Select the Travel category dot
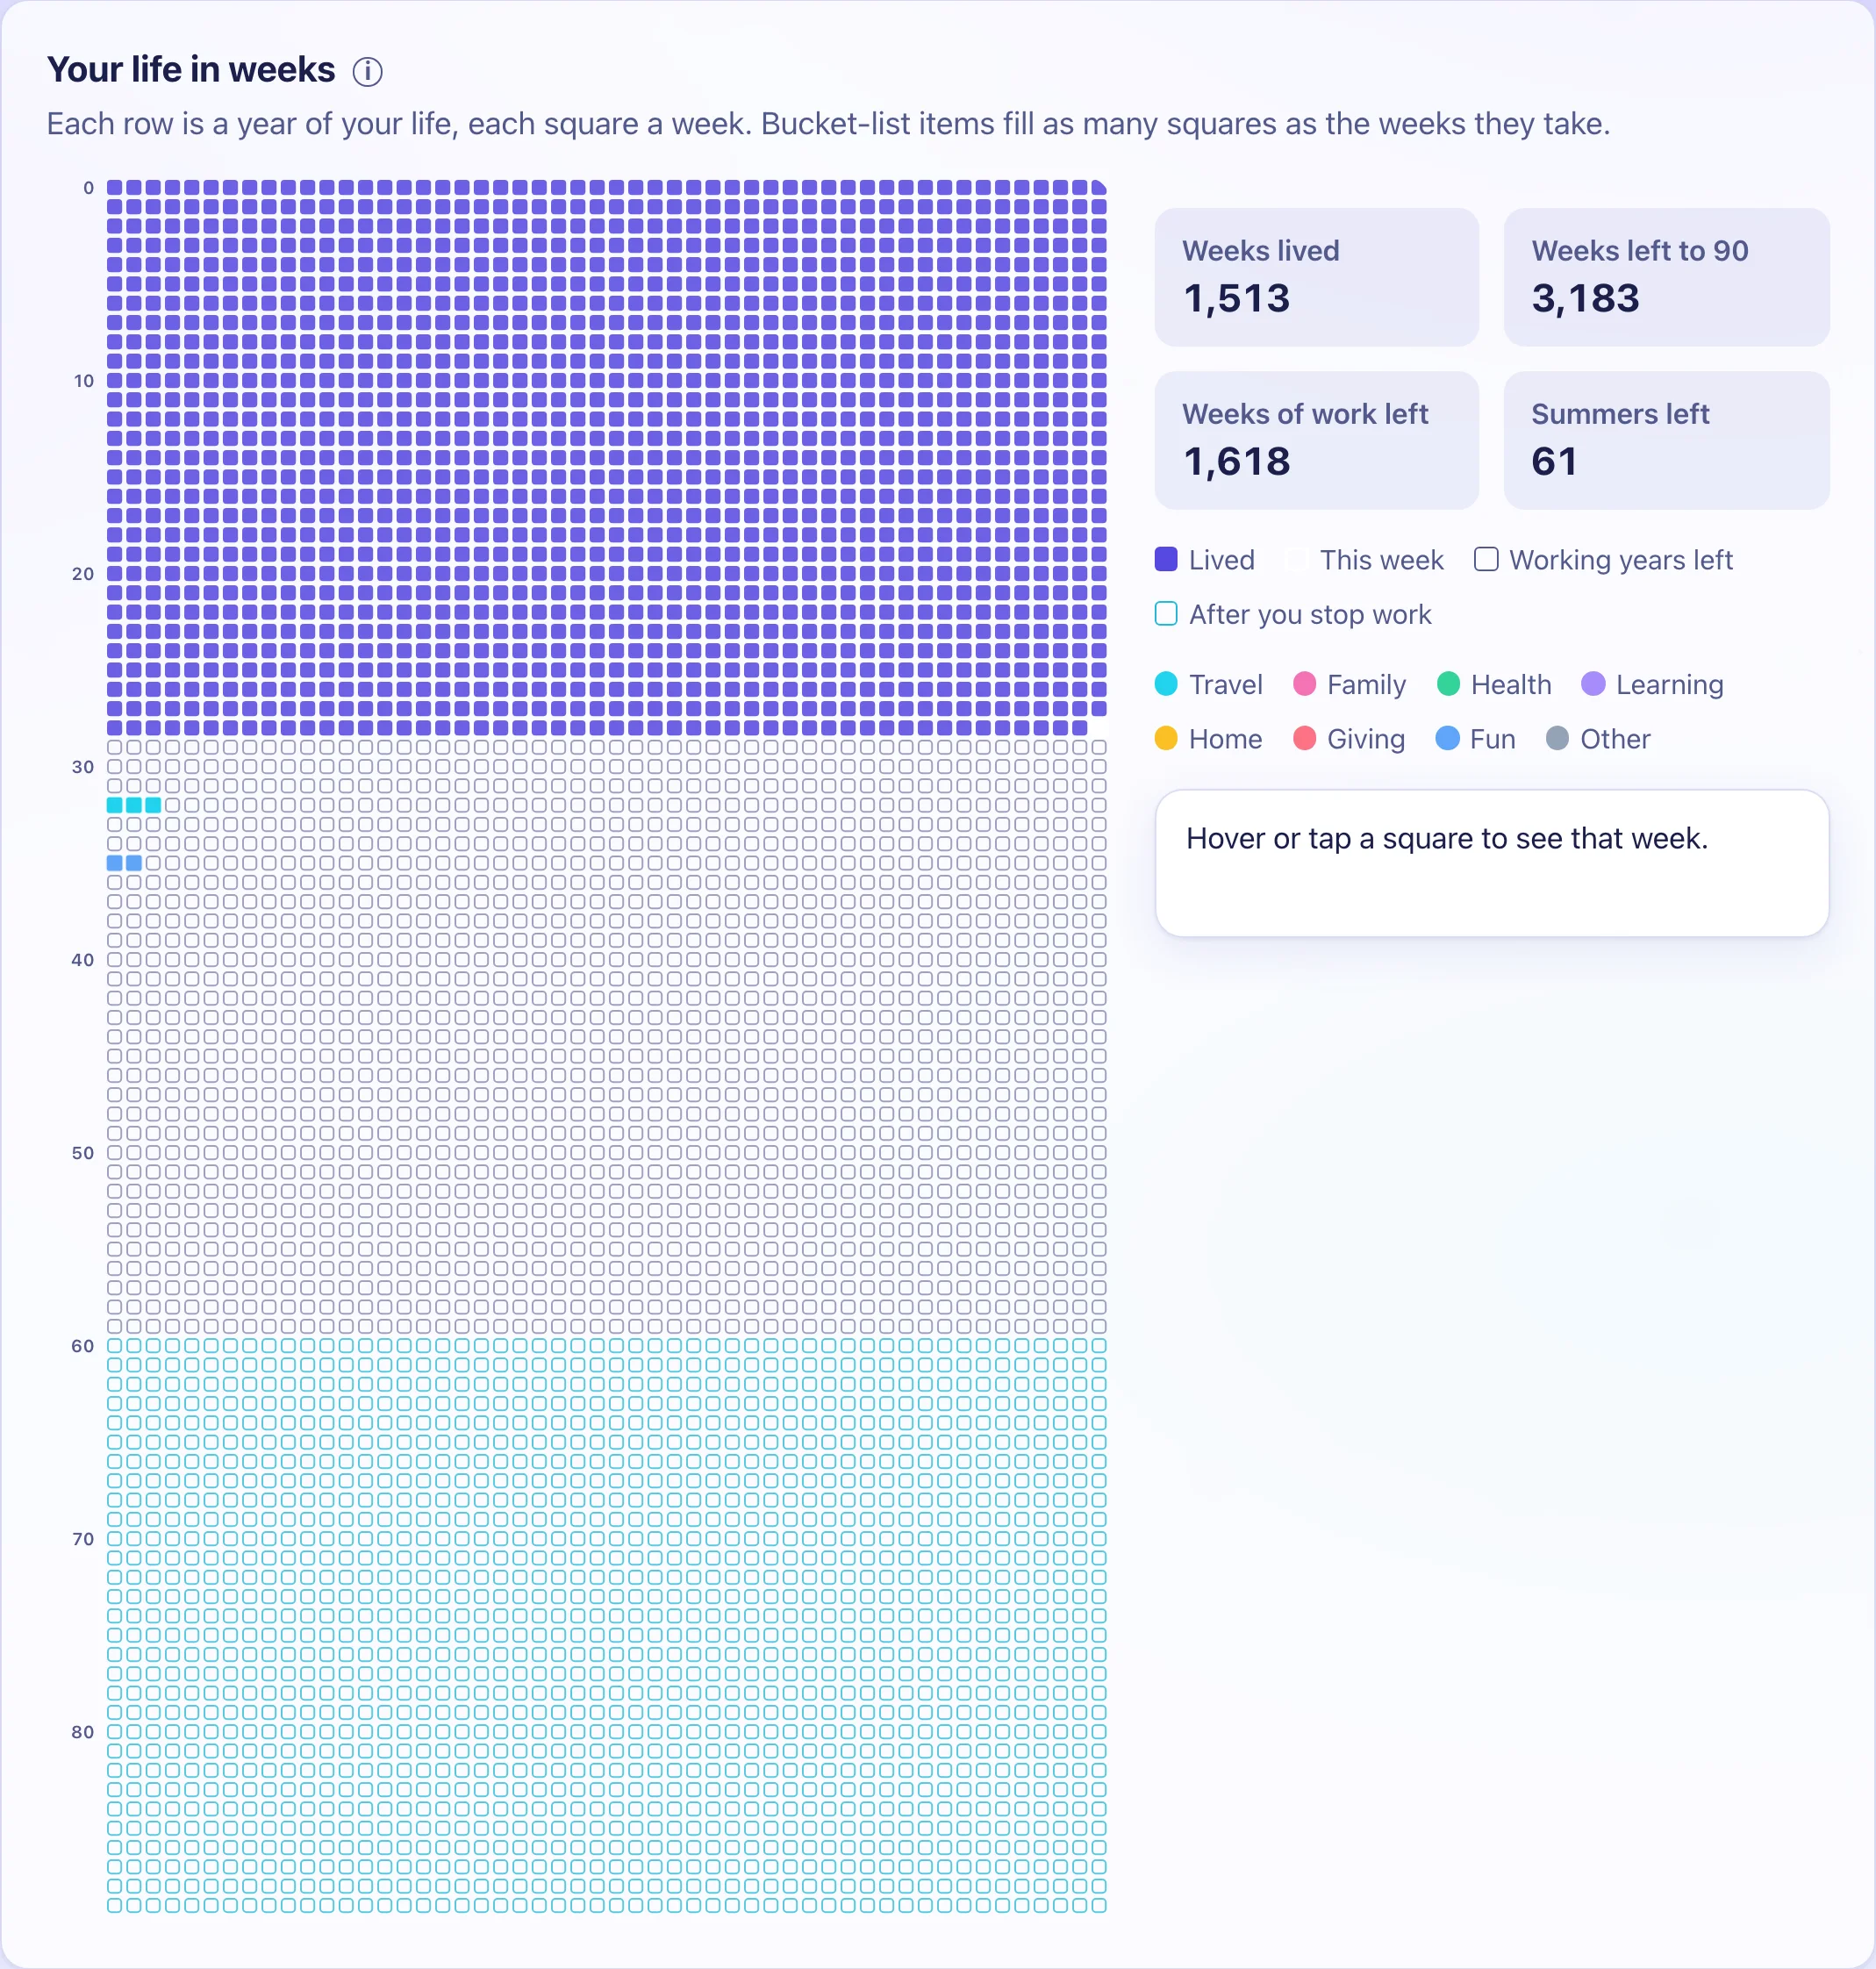This screenshot has width=1876, height=1969. [x=1166, y=684]
